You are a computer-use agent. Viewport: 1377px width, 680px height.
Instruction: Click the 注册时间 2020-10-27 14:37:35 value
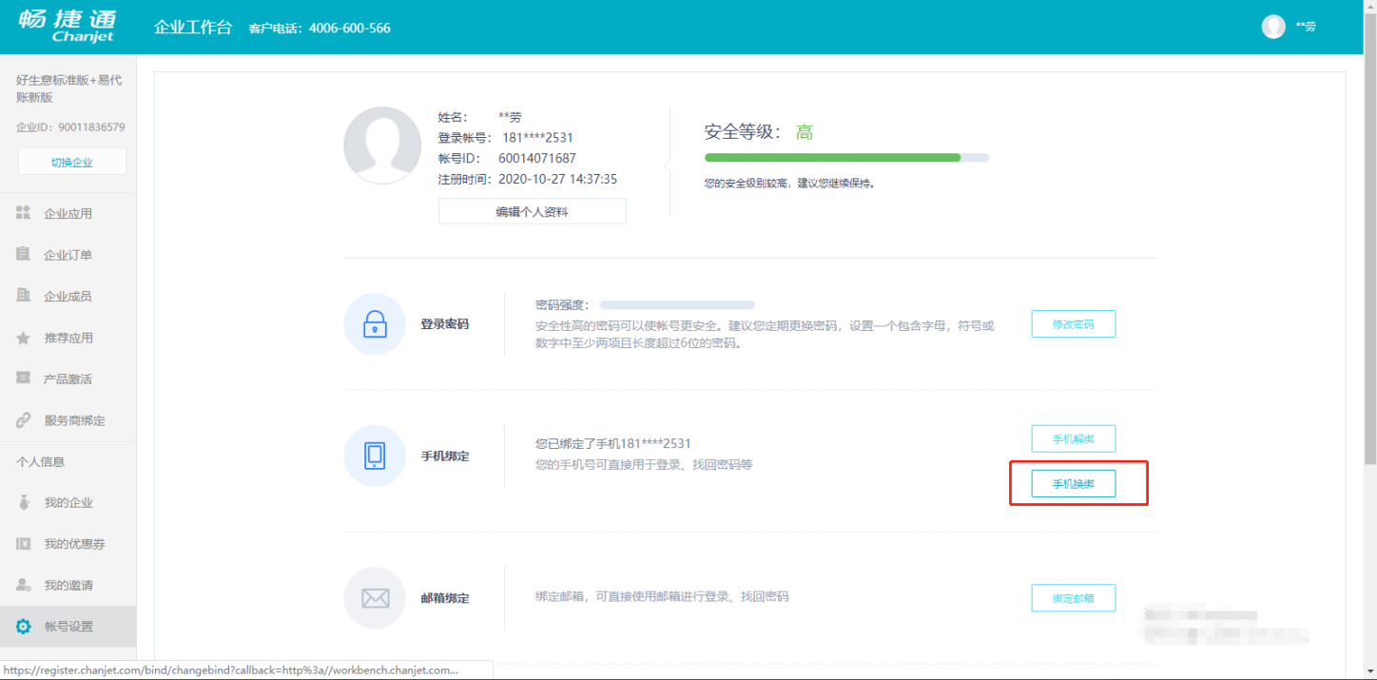[558, 179]
